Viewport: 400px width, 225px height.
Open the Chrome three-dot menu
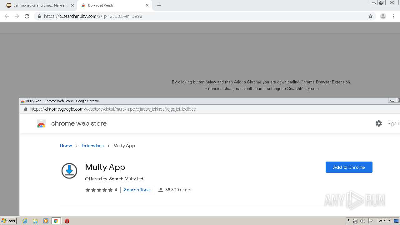click(393, 16)
